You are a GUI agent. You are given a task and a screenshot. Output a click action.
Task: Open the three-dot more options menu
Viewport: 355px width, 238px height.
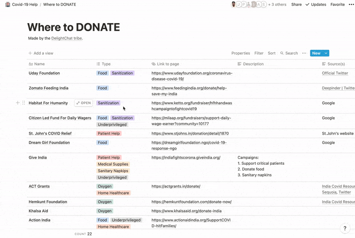click(304, 53)
